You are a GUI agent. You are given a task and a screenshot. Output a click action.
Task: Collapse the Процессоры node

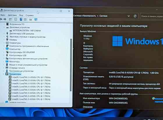[x=3, y=74]
